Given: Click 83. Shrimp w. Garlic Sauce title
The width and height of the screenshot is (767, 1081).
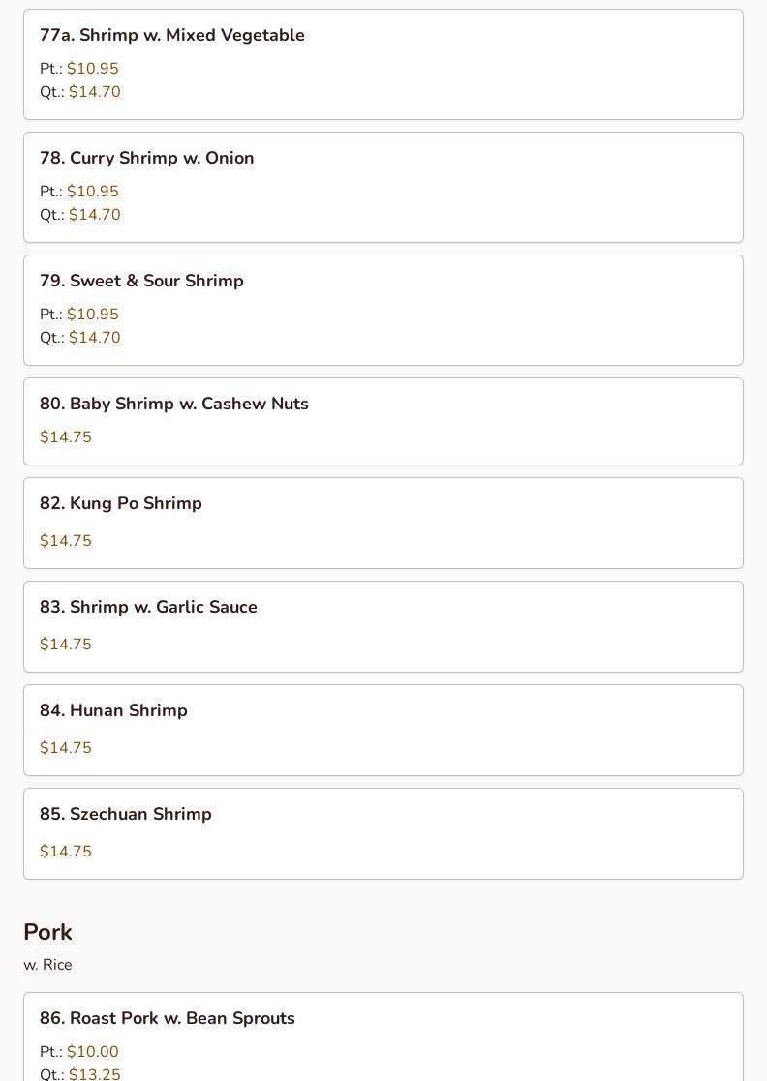Looking at the screenshot, I should (x=148, y=607).
